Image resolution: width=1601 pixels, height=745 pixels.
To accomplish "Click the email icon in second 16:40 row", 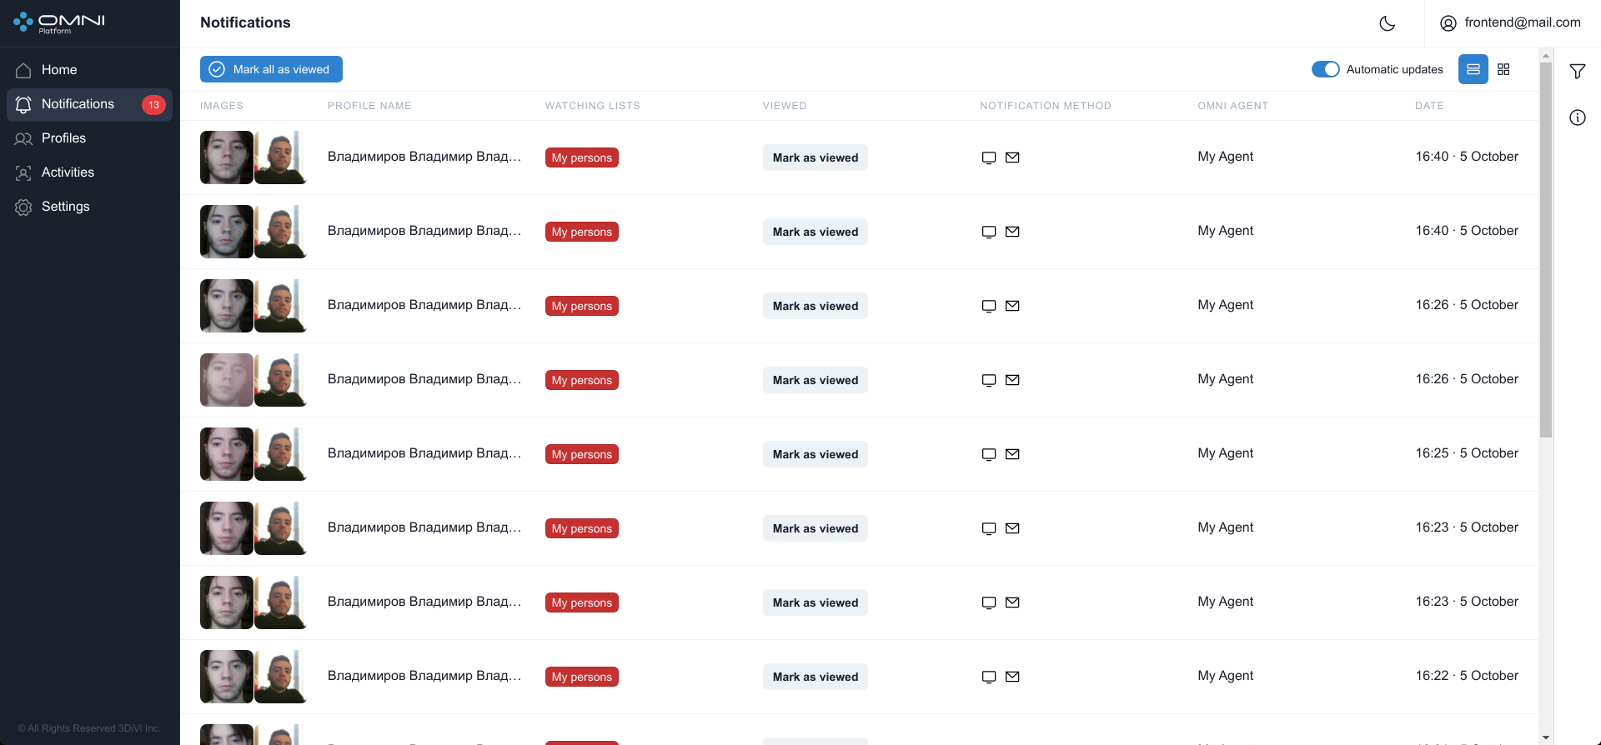I will coord(1012,232).
